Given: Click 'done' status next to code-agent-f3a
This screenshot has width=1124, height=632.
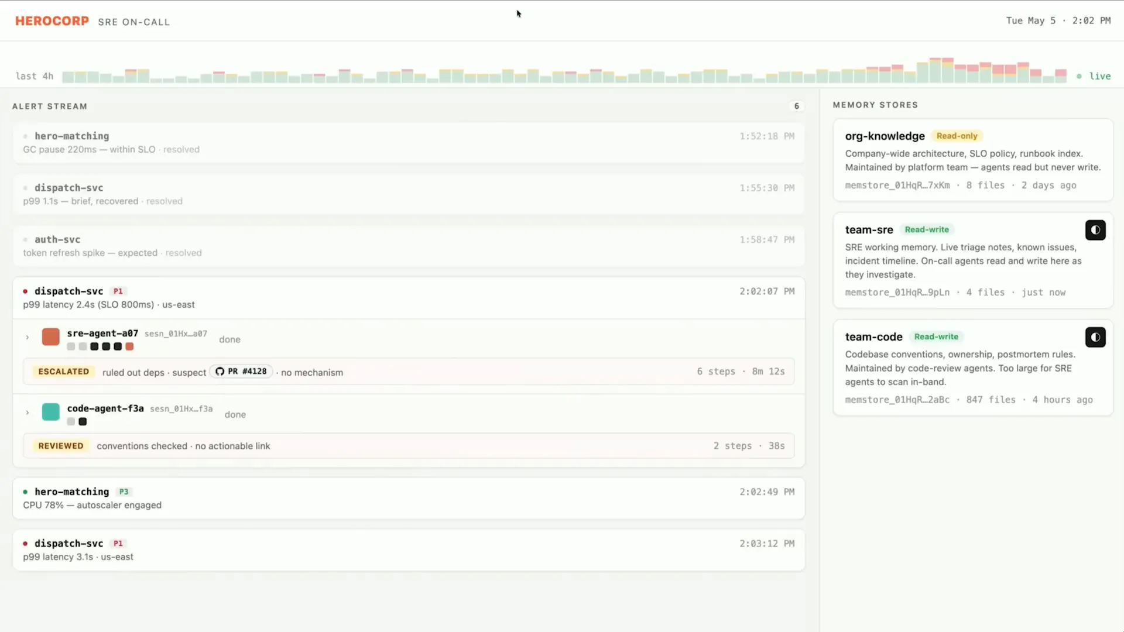Looking at the screenshot, I should (x=235, y=414).
